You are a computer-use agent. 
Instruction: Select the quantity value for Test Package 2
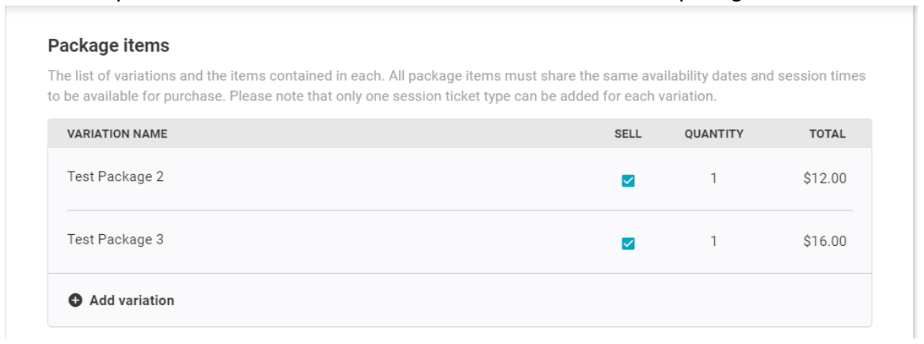(713, 178)
